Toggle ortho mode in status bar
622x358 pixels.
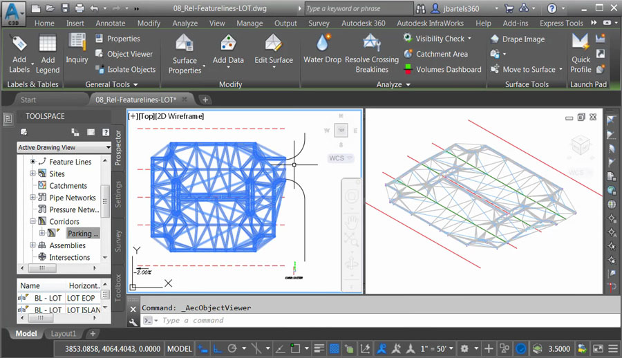coord(218,349)
